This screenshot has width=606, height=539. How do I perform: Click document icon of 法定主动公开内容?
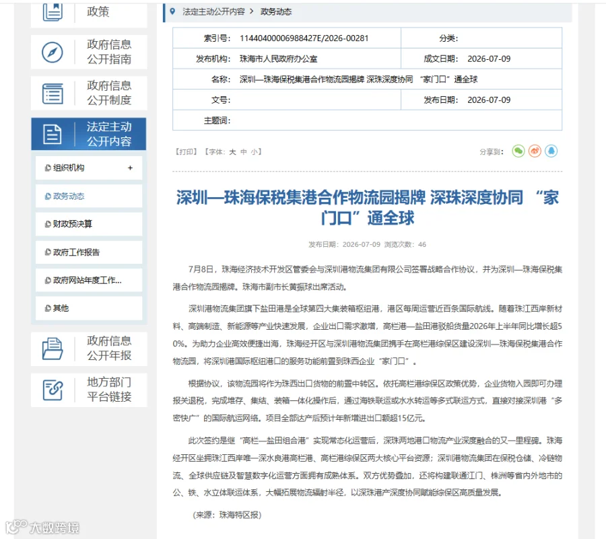[52, 134]
